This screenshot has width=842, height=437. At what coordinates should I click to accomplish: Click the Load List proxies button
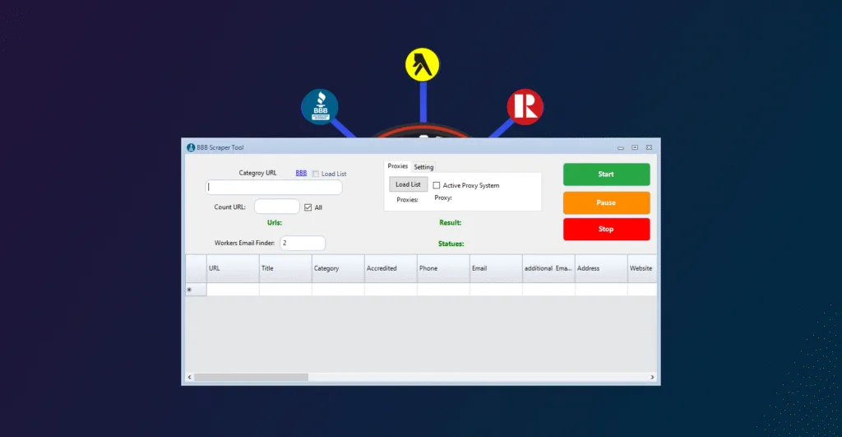[x=408, y=184]
